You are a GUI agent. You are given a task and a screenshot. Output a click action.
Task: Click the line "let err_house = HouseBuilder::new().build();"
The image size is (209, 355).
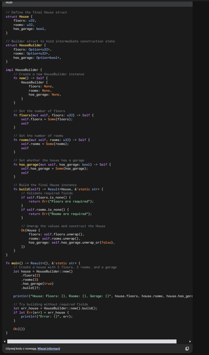[55, 308]
